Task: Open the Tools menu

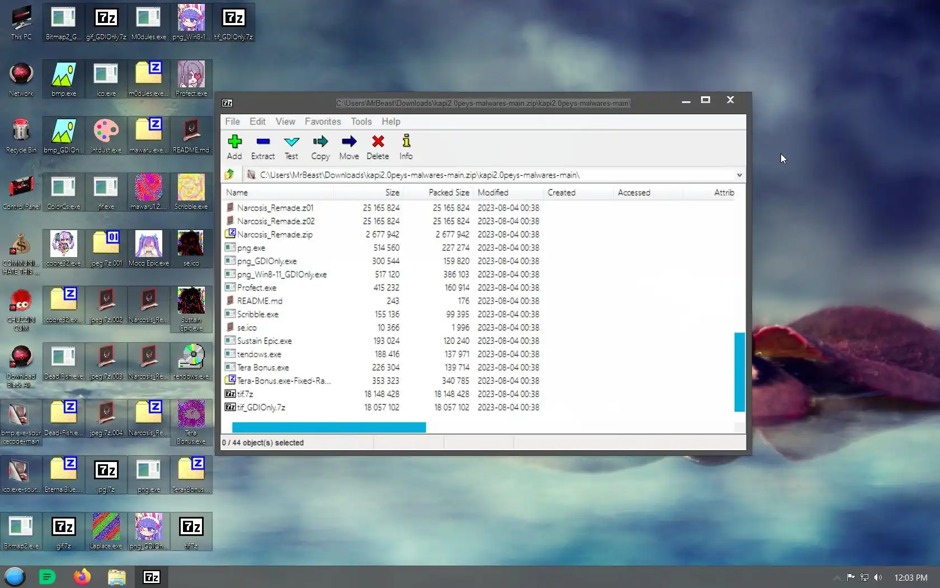Action: (361, 122)
